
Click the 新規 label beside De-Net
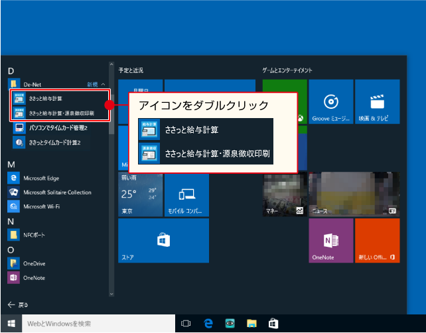point(92,84)
